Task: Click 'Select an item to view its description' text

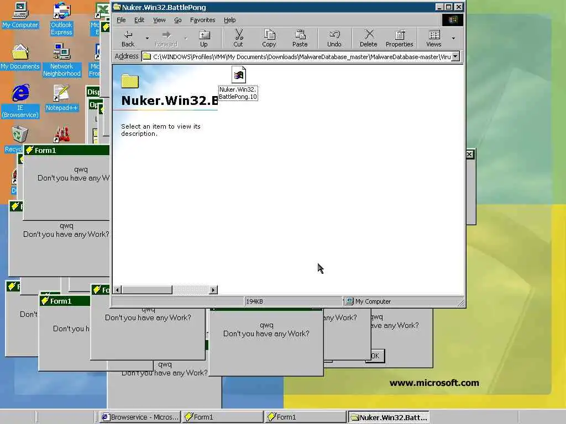Action: pyautogui.click(x=161, y=130)
